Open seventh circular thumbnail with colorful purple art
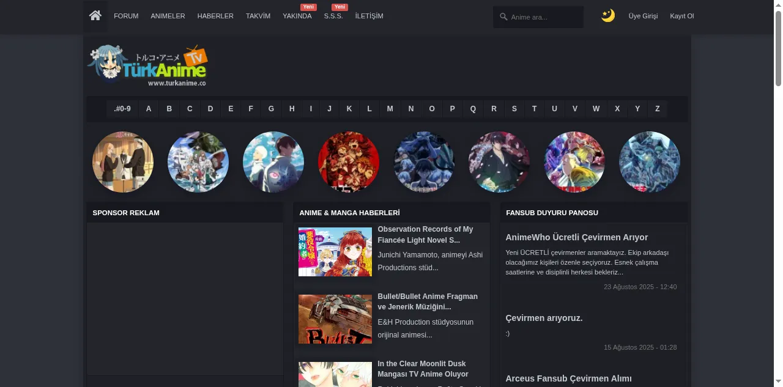 tap(574, 162)
